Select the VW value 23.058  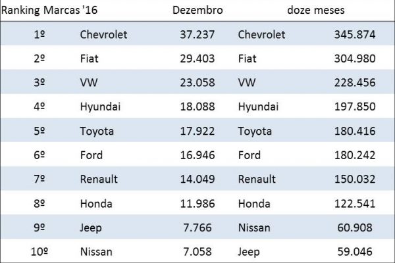tap(196, 83)
